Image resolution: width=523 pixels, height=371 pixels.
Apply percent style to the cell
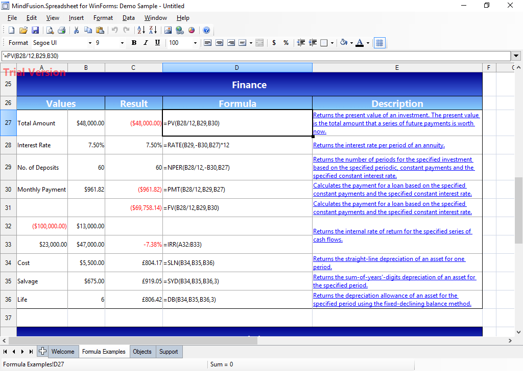click(286, 43)
